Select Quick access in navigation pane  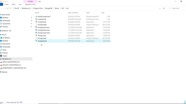click(x=6, y=15)
